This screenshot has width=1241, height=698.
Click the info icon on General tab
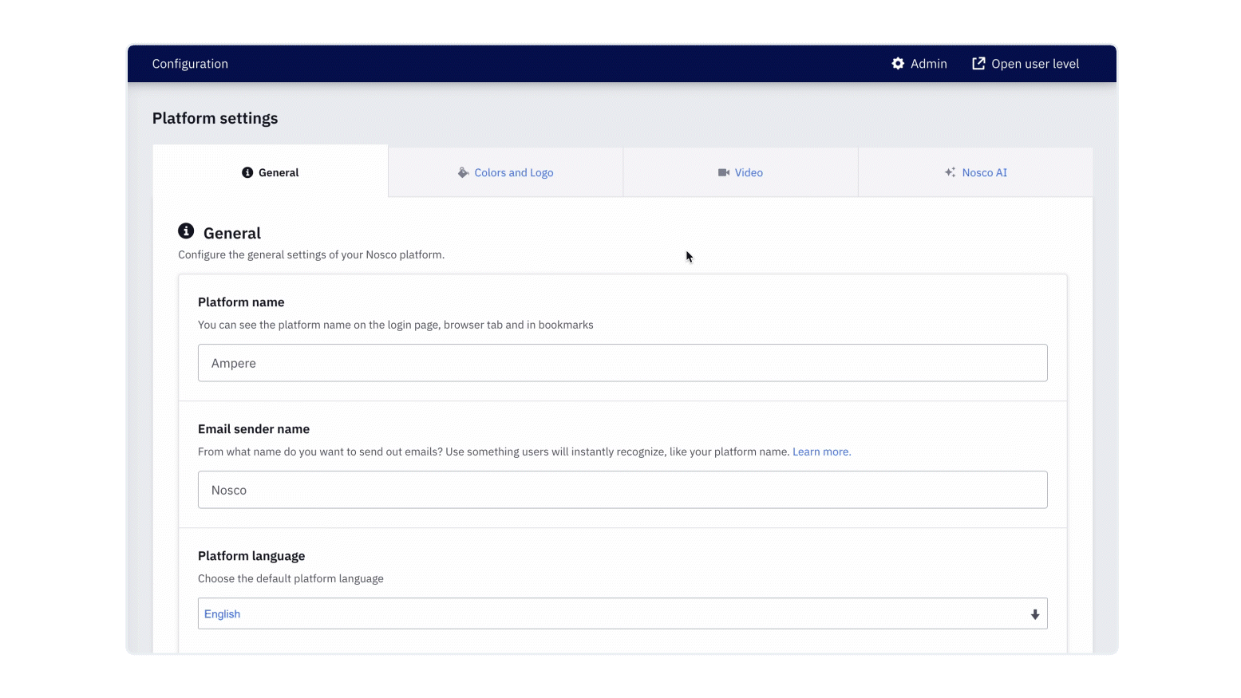[247, 172]
